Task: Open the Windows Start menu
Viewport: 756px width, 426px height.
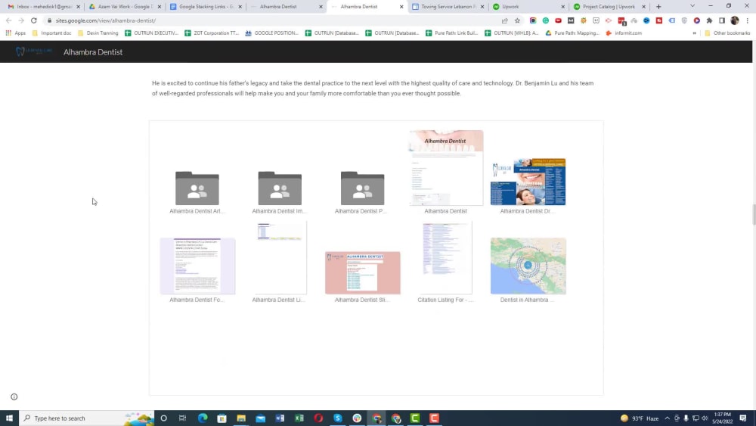Action: click(9, 418)
